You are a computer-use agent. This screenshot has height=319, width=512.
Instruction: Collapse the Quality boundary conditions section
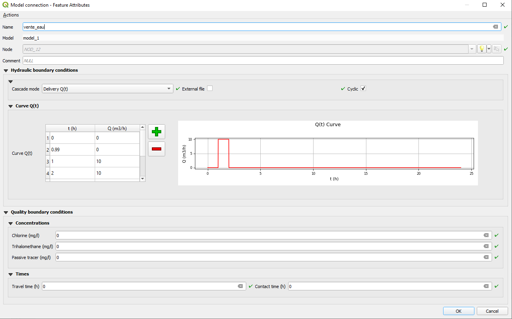click(x=6, y=212)
